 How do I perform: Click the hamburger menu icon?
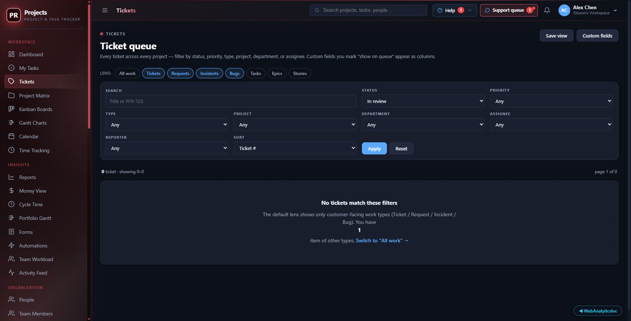[105, 10]
